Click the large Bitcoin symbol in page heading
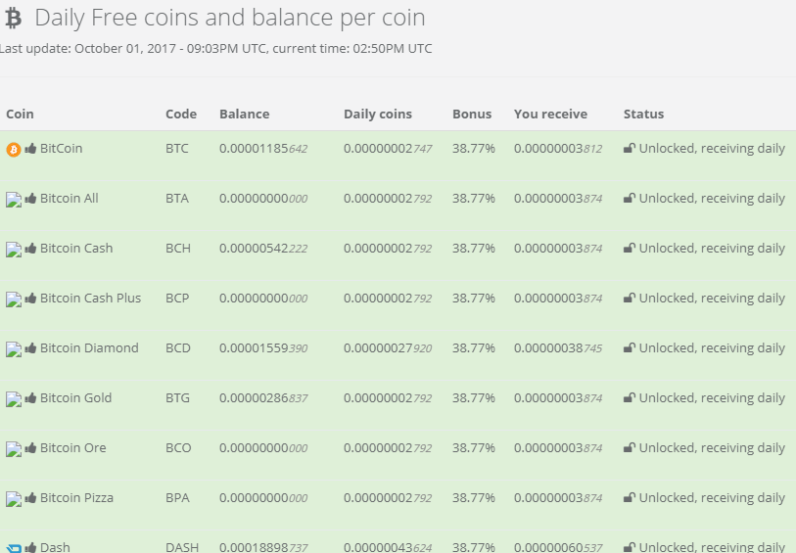Screen dimensions: 796x553 [x=13, y=19]
